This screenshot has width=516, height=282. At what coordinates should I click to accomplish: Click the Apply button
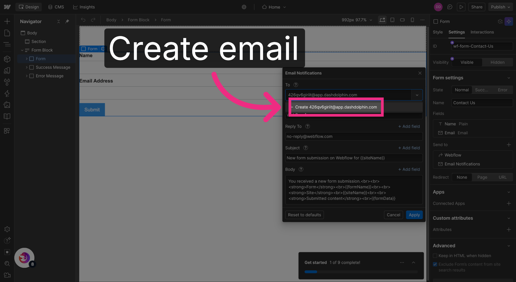pos(414,215)
